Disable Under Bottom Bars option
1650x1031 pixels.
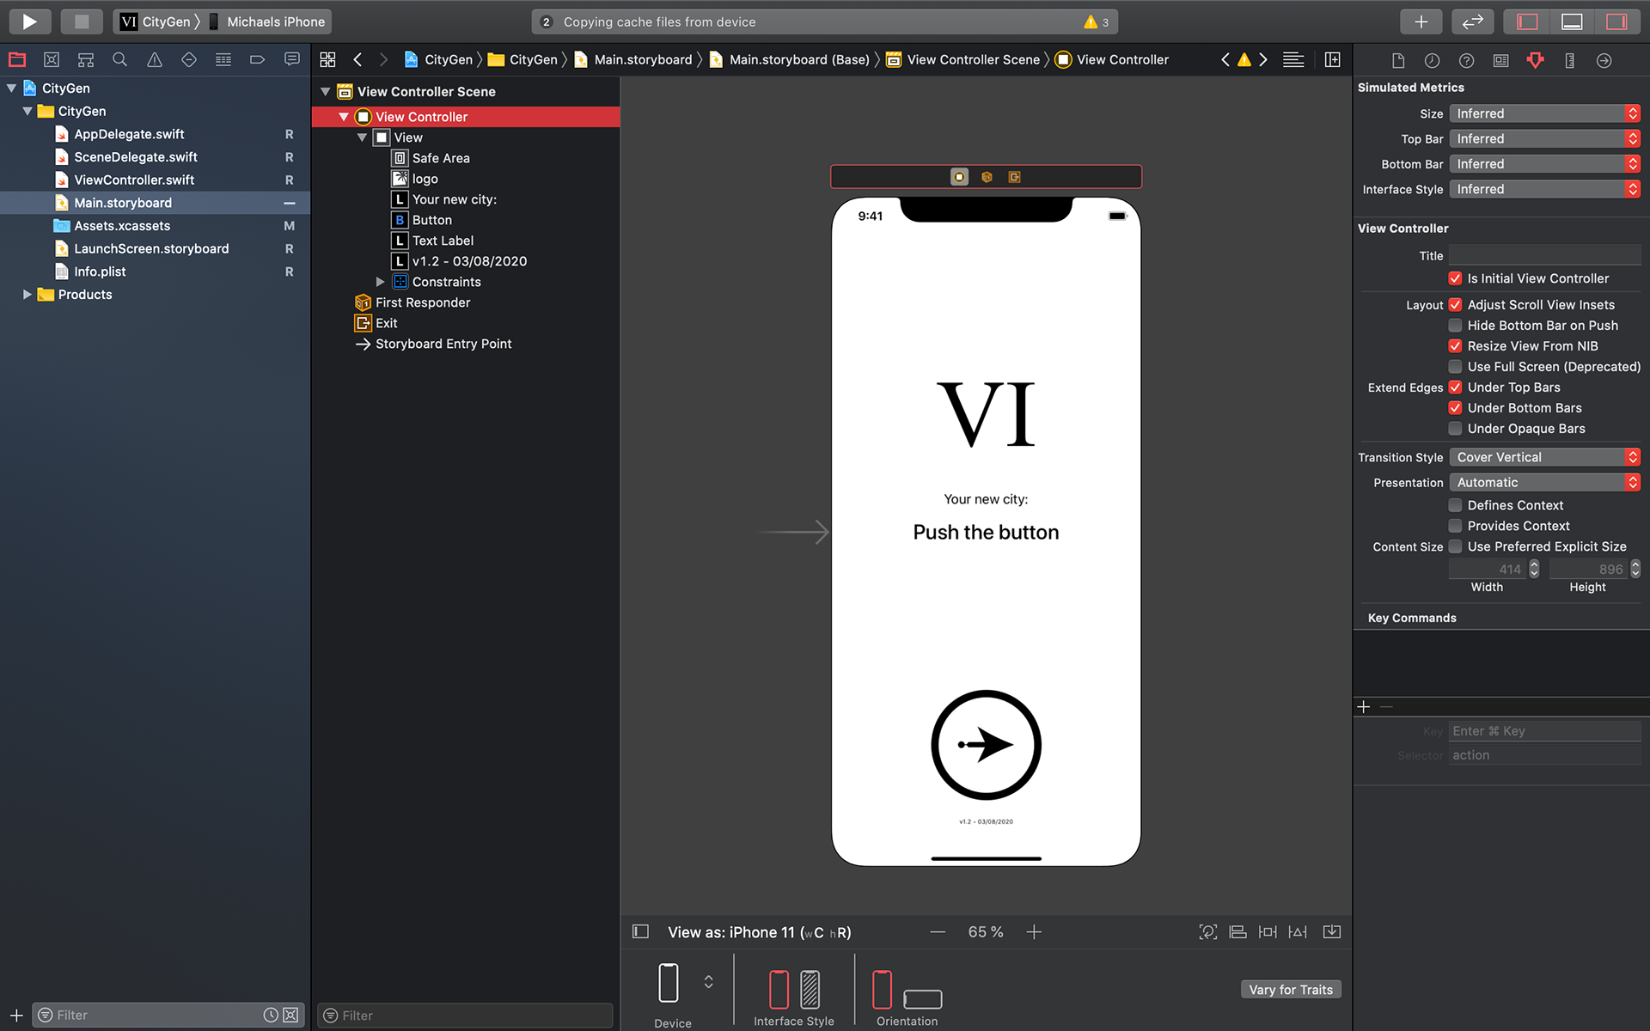1455,408
